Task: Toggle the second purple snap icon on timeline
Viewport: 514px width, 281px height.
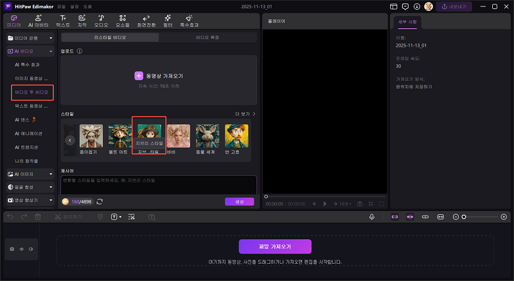Action: point(410,217)
